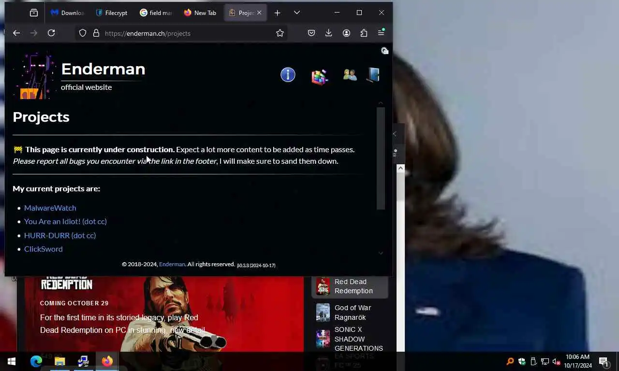Switch to the New Tab tab
Viewport: 619px width, 371px height.
[200, 13]
